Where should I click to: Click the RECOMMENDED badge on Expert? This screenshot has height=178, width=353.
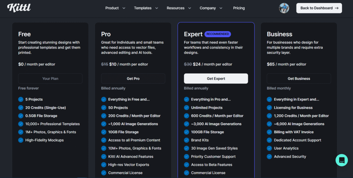218,34
